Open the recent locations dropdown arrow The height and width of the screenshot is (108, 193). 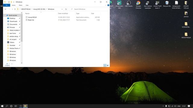coord(12,9)
